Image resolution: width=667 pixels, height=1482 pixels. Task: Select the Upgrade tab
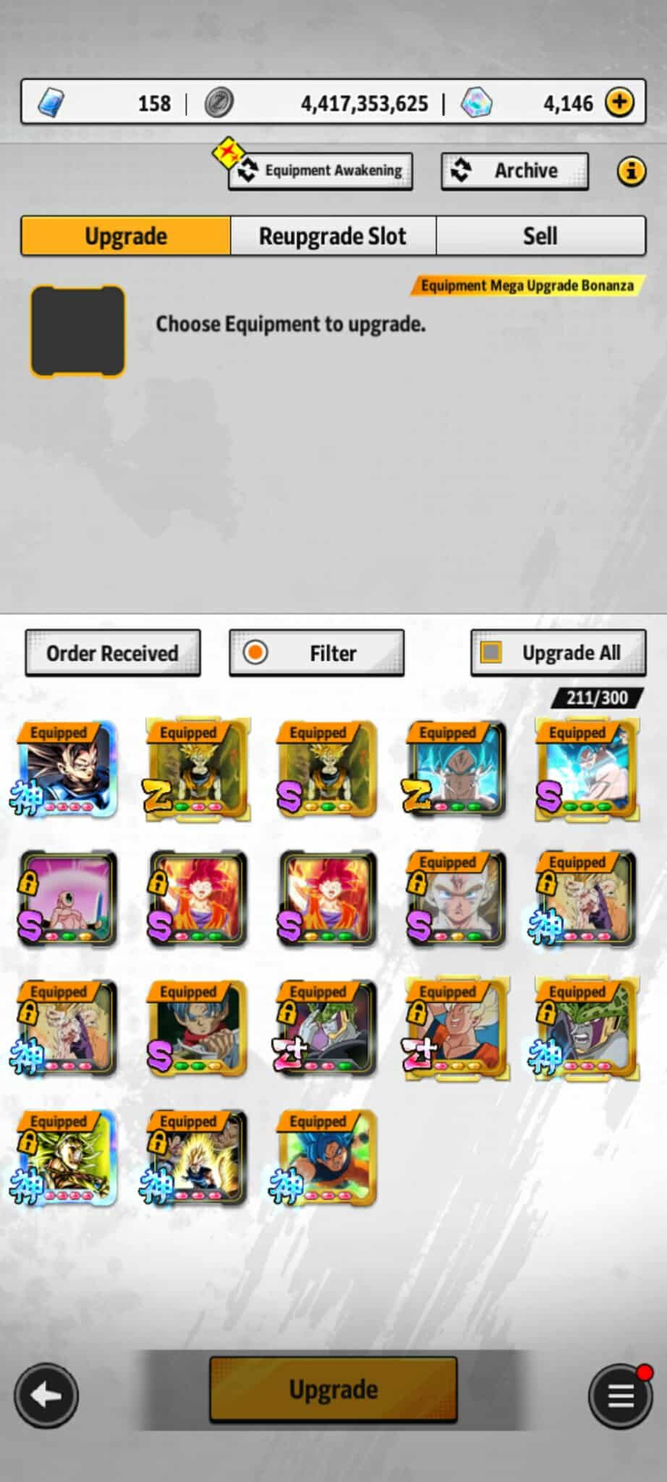click(126, 236)
